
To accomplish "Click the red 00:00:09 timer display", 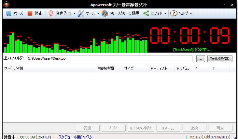I will [190, 36].
